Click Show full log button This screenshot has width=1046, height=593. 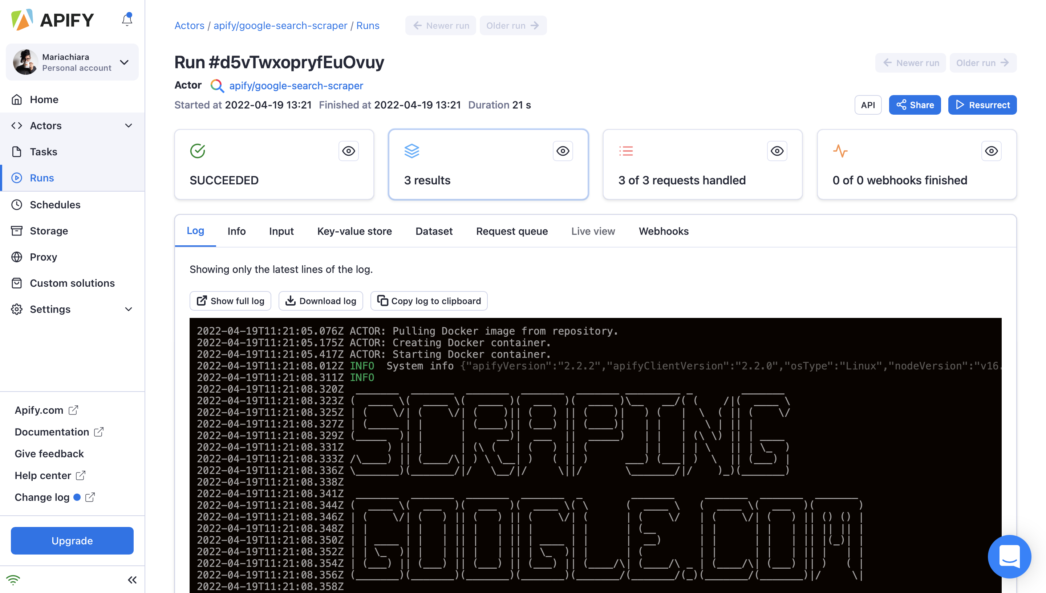point(230,301)
